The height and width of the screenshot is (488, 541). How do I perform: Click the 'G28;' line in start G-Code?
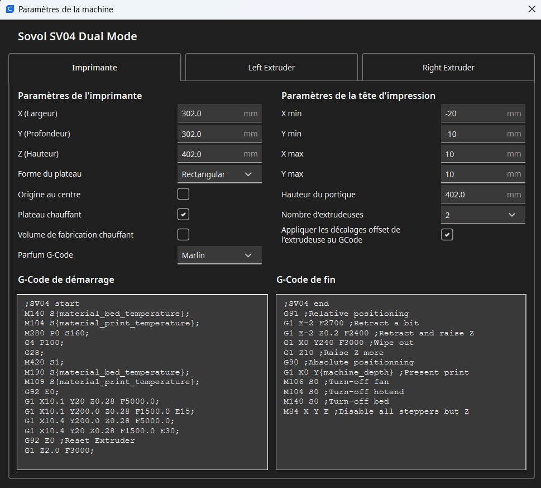click(x=34, y=353)
